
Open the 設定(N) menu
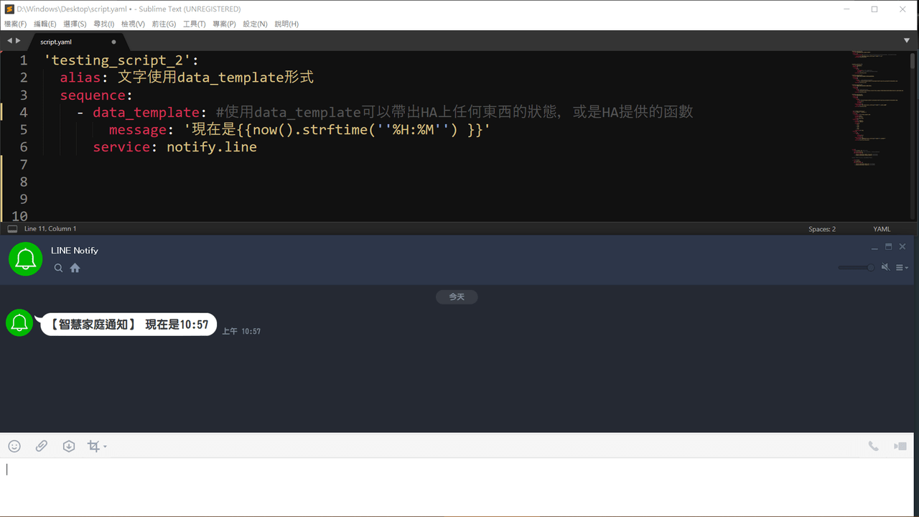(255, 24)
